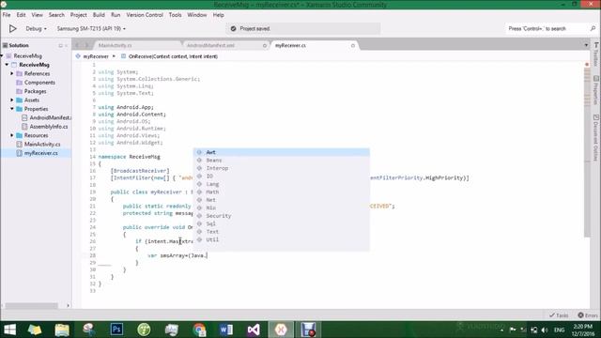Click the solution pad horizontal scrollbar

pyautogui.click(x=31, y=305)
